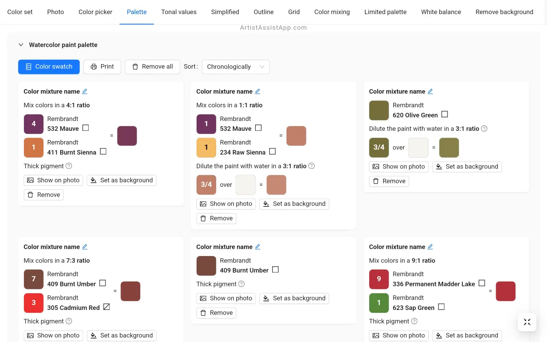Switch to the Color set tab
547x342 pixels.
[20, 12]
